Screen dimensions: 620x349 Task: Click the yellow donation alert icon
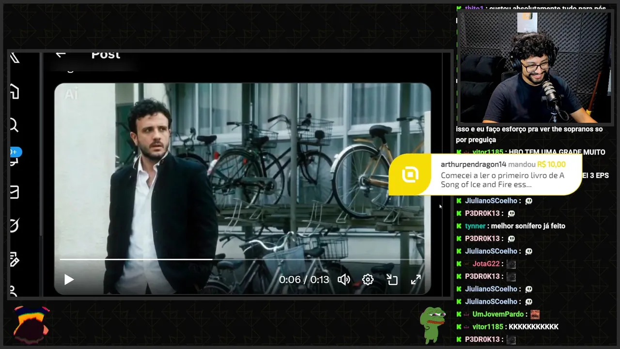pos(410,174)
